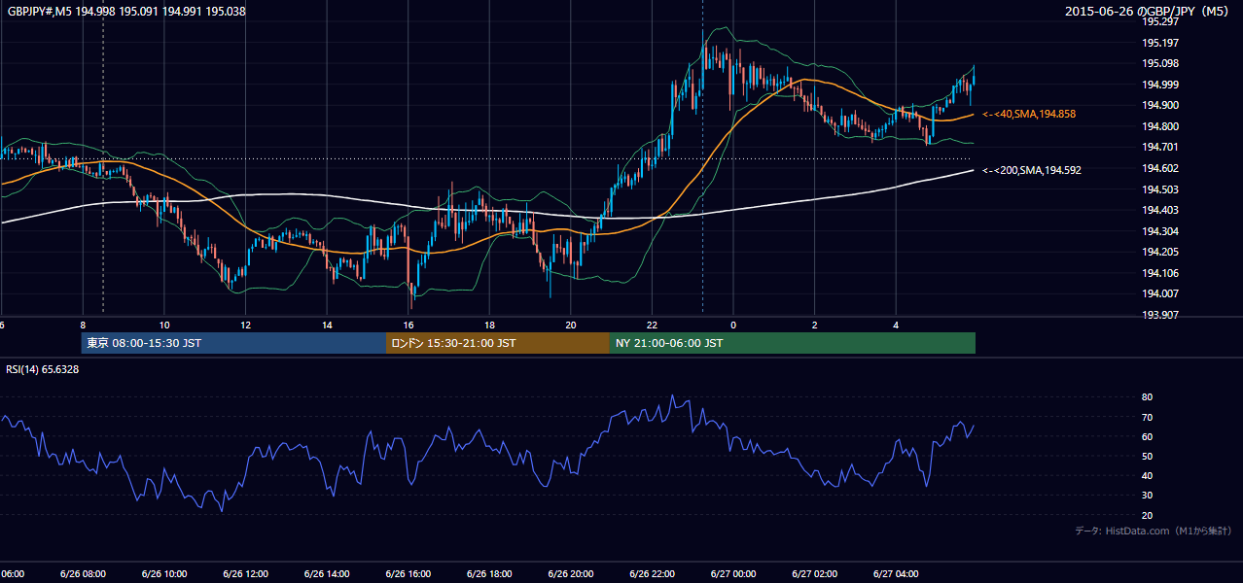Click the RSI 40 level label
This screenshot has height=583, width=1243.
(x=1147, y=475)
